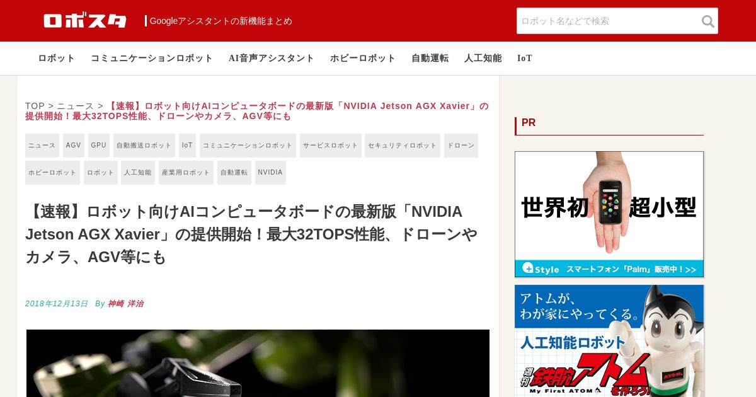Select the NVIDIA tag
756x397 pixels.
(270, 173)
